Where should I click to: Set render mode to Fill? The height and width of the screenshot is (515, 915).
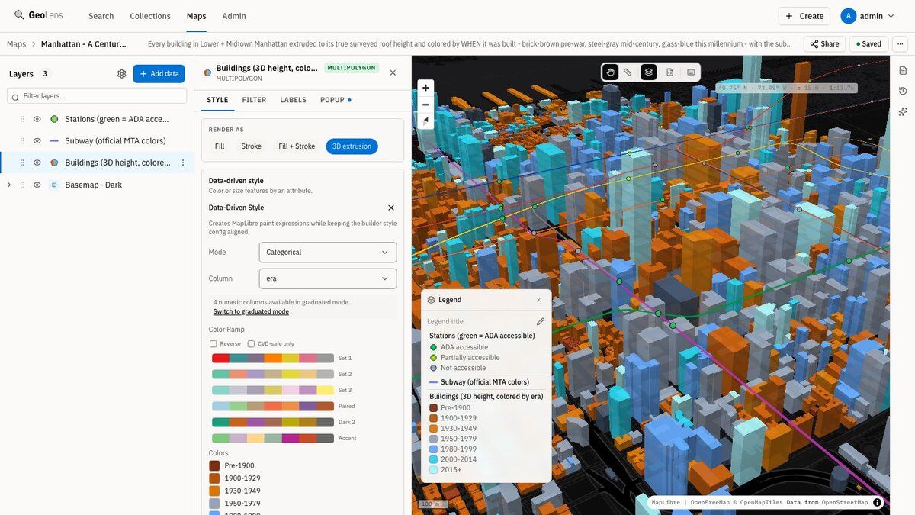(x=220, y=146)
